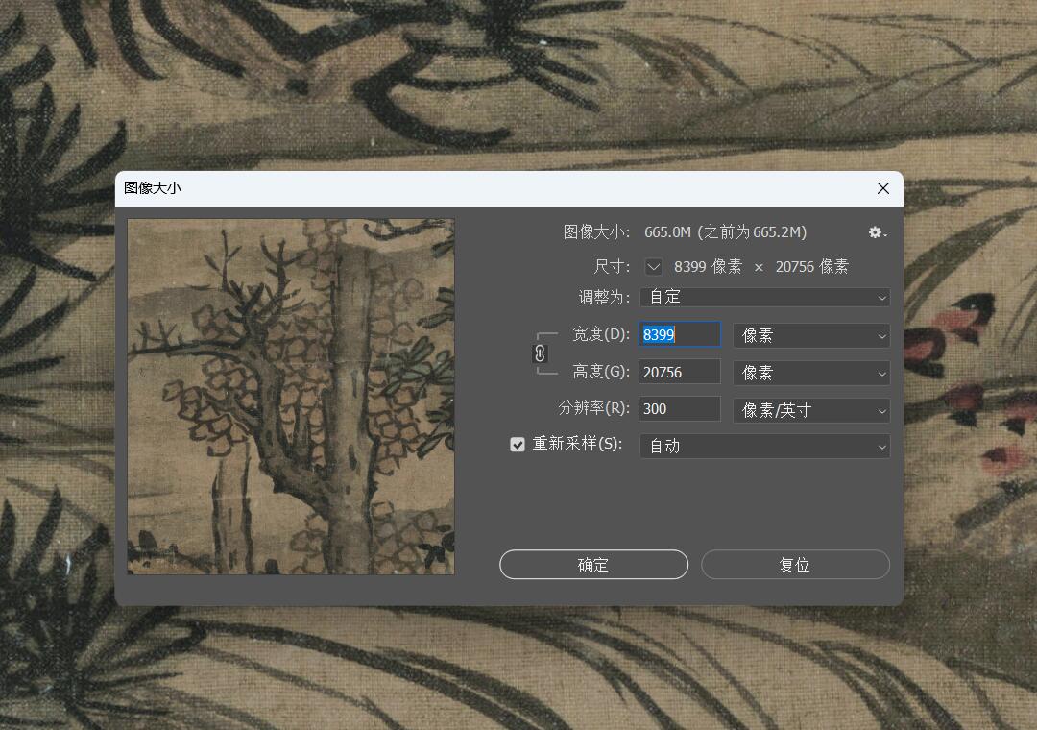Open the width unit dropdown

coord(811,335)
